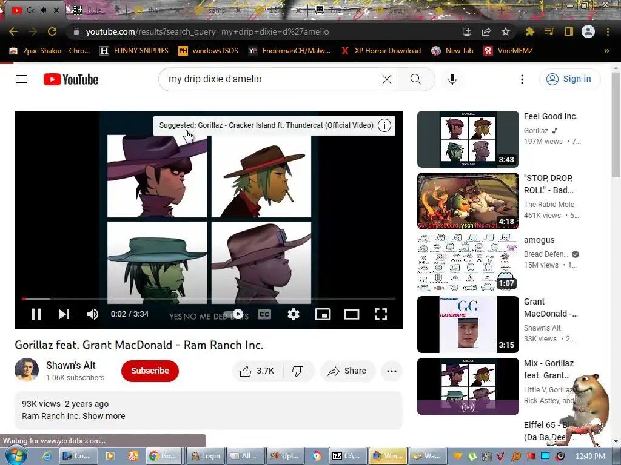Open FUNNY SNIPPIES bookmark
The height and width of the screenshot is (465, 621).
(x=134, y=51)
